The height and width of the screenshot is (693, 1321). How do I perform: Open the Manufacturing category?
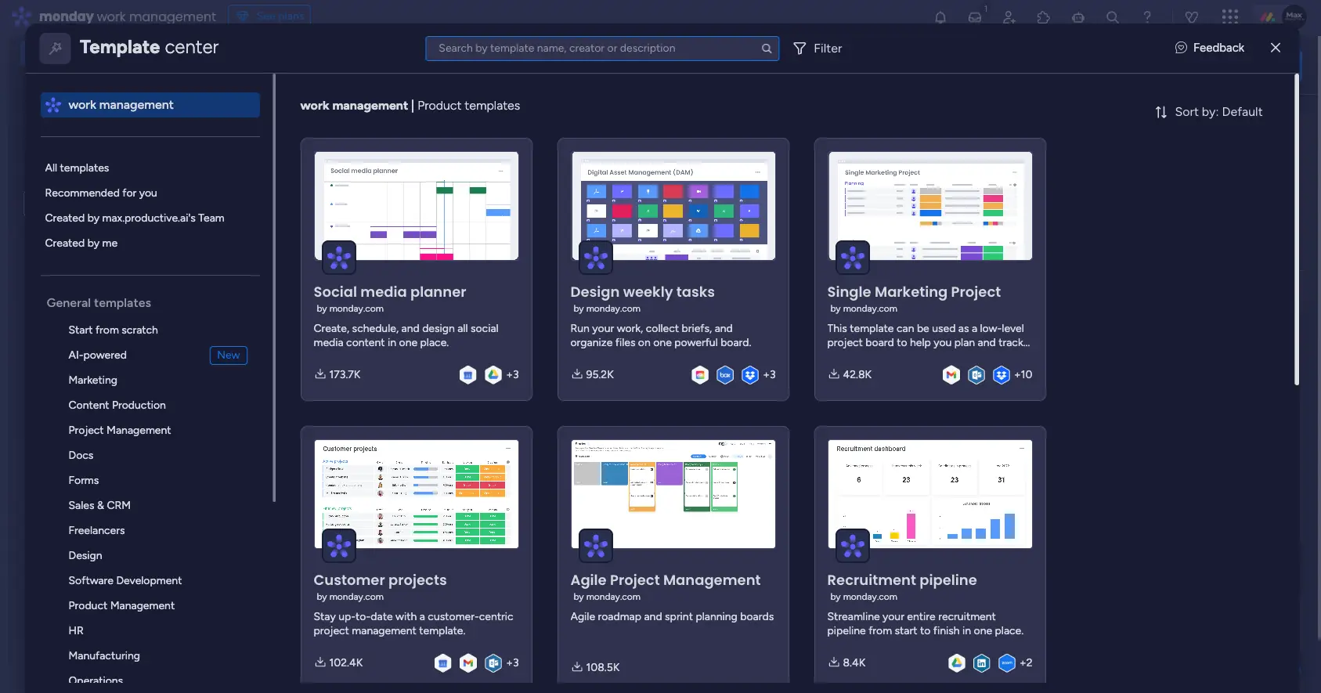104,655
